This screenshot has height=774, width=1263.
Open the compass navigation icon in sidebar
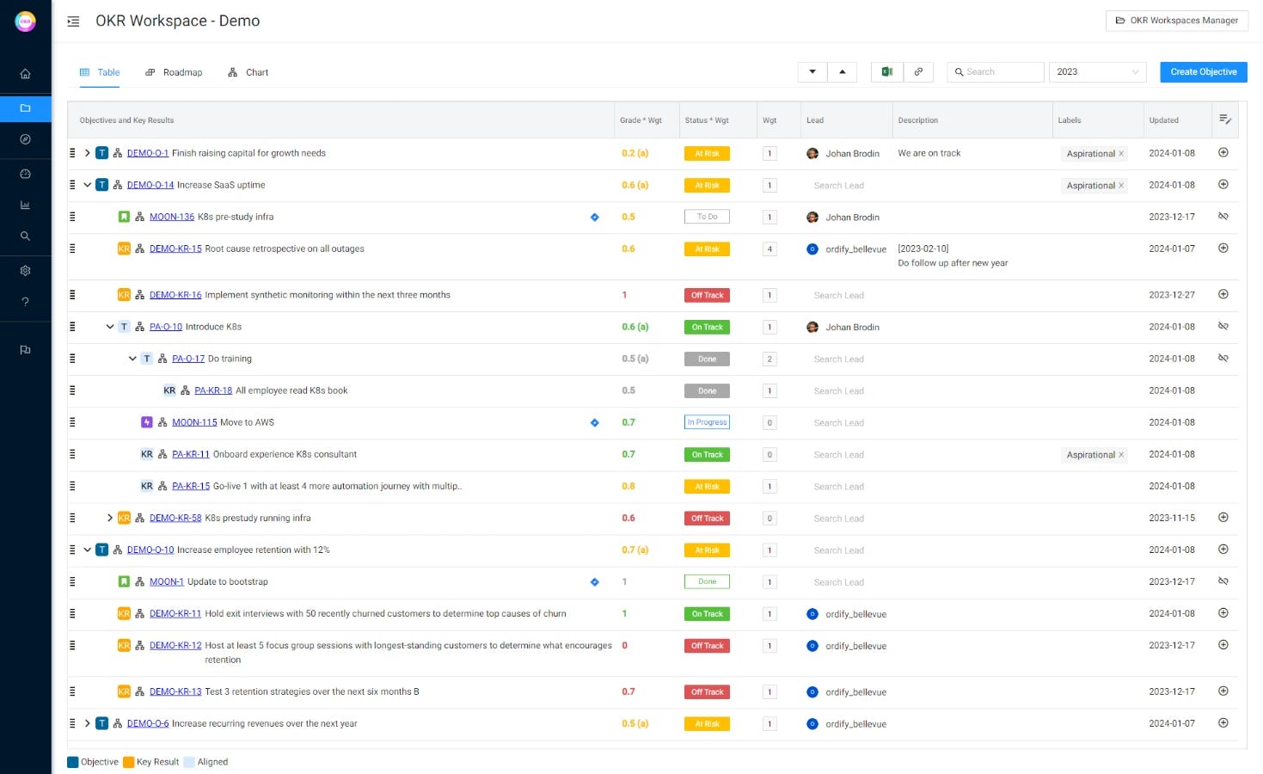[x=25, y=139]
